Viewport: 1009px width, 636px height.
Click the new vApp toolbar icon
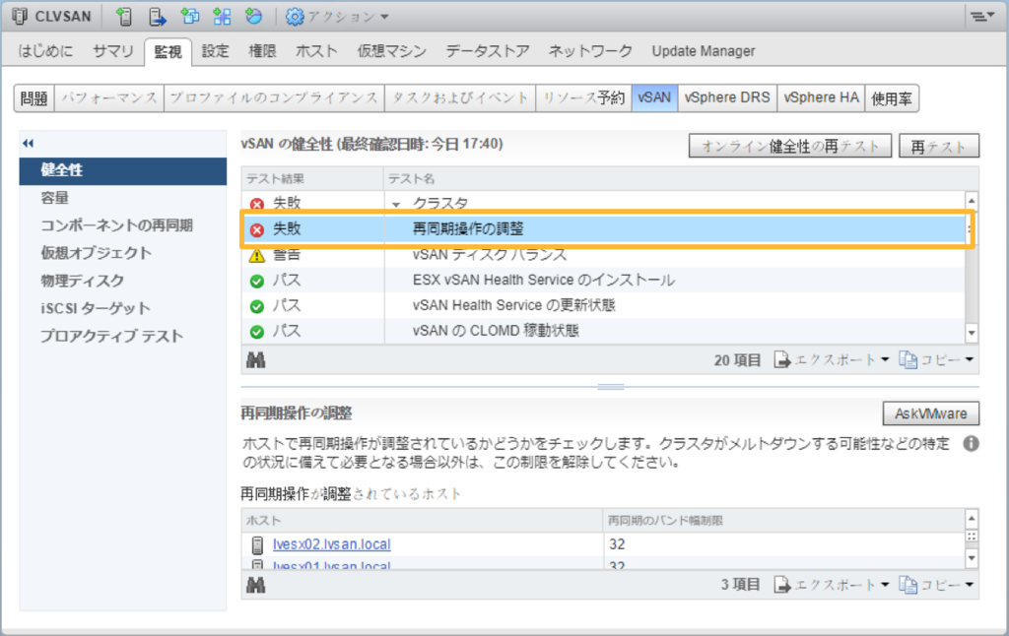222,16
